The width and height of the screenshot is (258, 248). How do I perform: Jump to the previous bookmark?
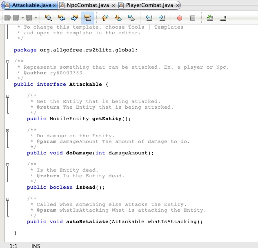(105, 18)
